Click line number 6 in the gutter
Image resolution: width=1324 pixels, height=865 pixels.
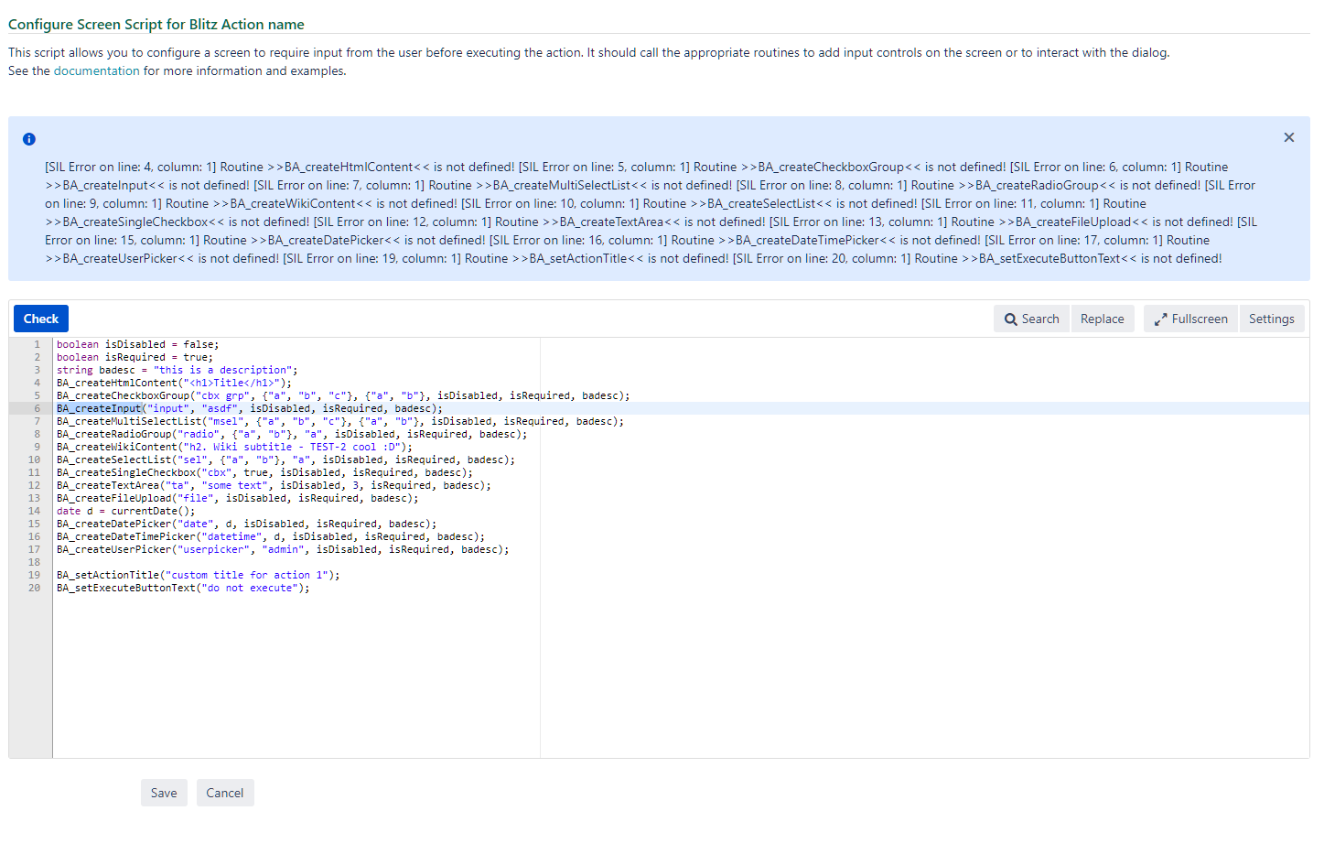(38, 408)
